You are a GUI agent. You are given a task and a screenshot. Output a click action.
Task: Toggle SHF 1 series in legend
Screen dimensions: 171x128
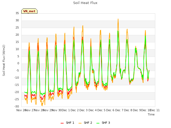tap(67, 123)
